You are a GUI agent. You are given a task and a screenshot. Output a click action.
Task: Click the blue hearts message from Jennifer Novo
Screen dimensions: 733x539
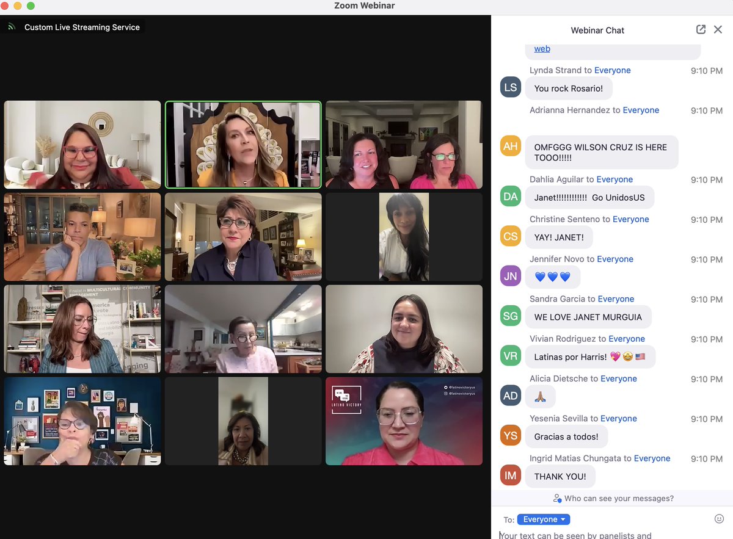(553, 277)
